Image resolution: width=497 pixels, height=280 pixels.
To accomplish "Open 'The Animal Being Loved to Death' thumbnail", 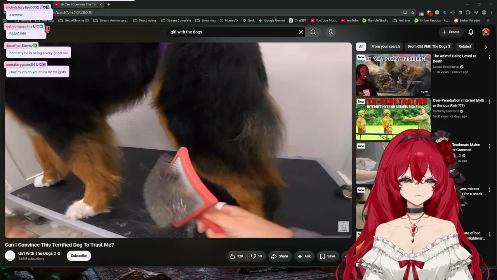I will pyautogui.click(x=393, y=75).
